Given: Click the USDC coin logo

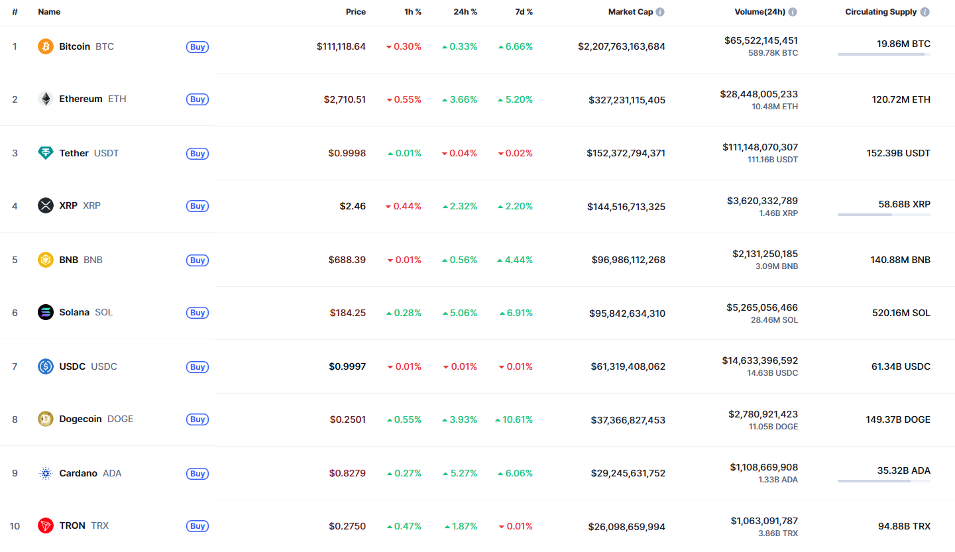Looking at the screenshot, I should pyautogui.click(x=46, y=366).
